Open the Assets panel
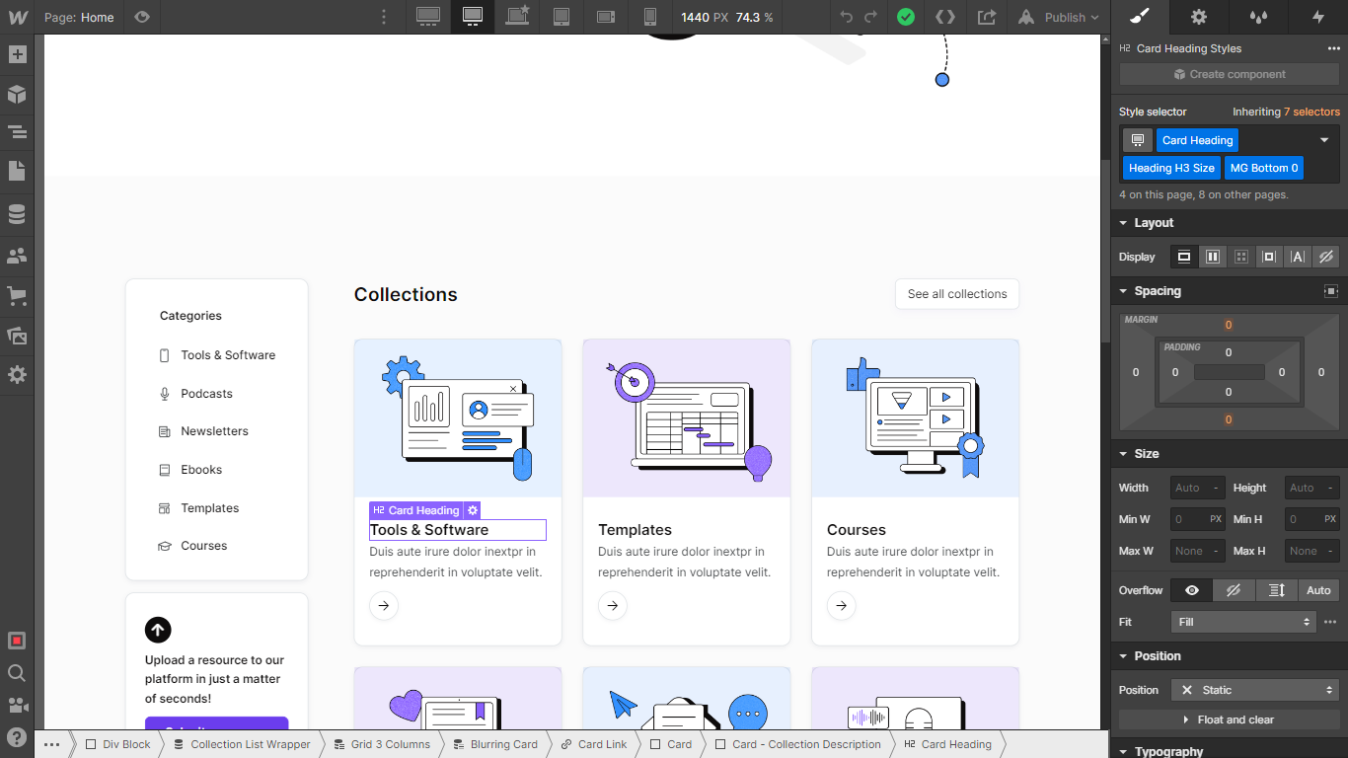This screenshot has height=758, width=1348. 16,336
